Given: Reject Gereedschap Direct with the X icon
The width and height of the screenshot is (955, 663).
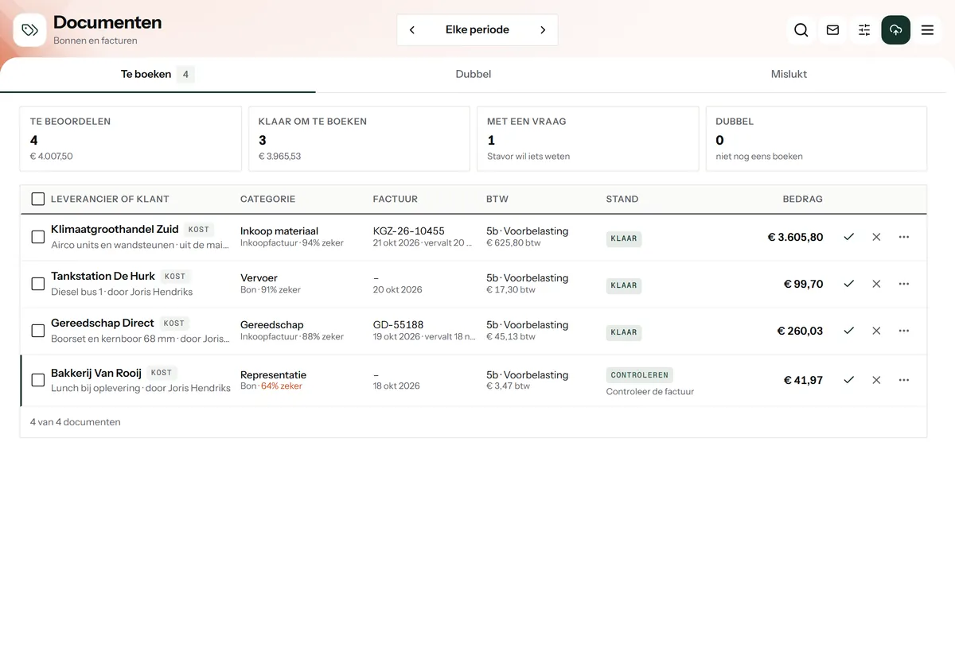Looking at the screenshot, I should pyautogui.click(x=876, y=331).
